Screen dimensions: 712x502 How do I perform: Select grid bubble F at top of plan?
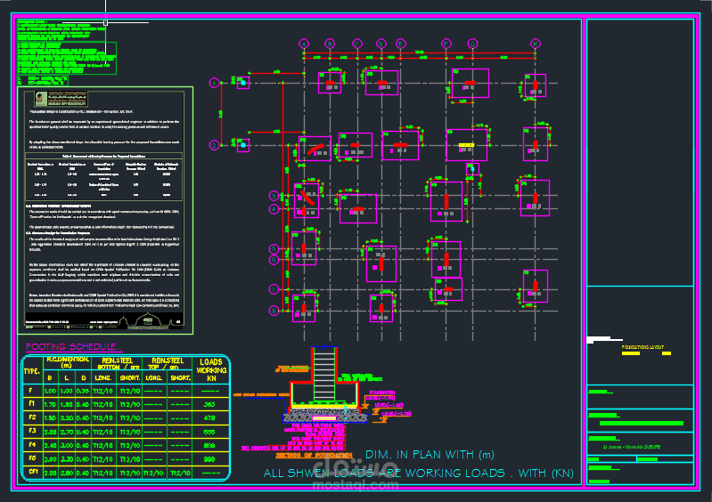click(x=446, y=44)
